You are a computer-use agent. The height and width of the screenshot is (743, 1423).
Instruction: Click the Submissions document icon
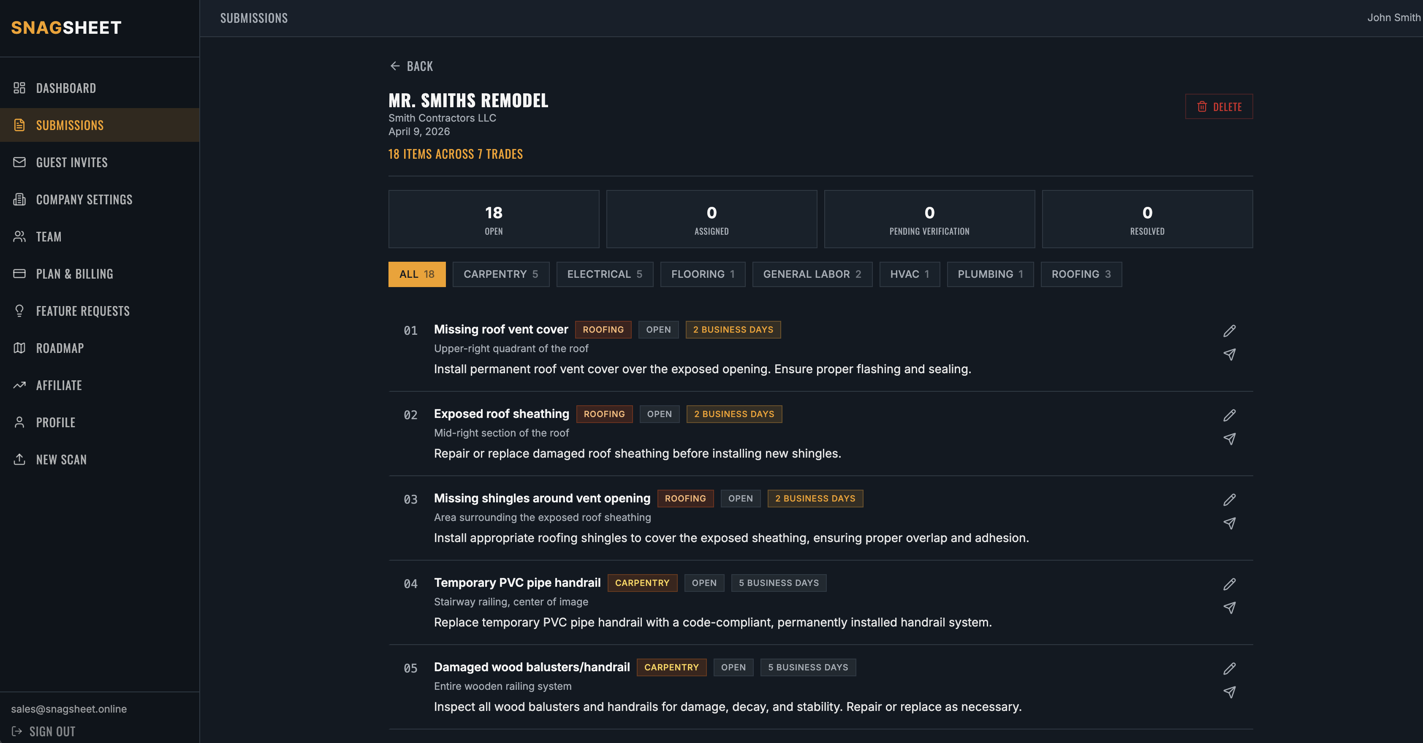(19, 125)
